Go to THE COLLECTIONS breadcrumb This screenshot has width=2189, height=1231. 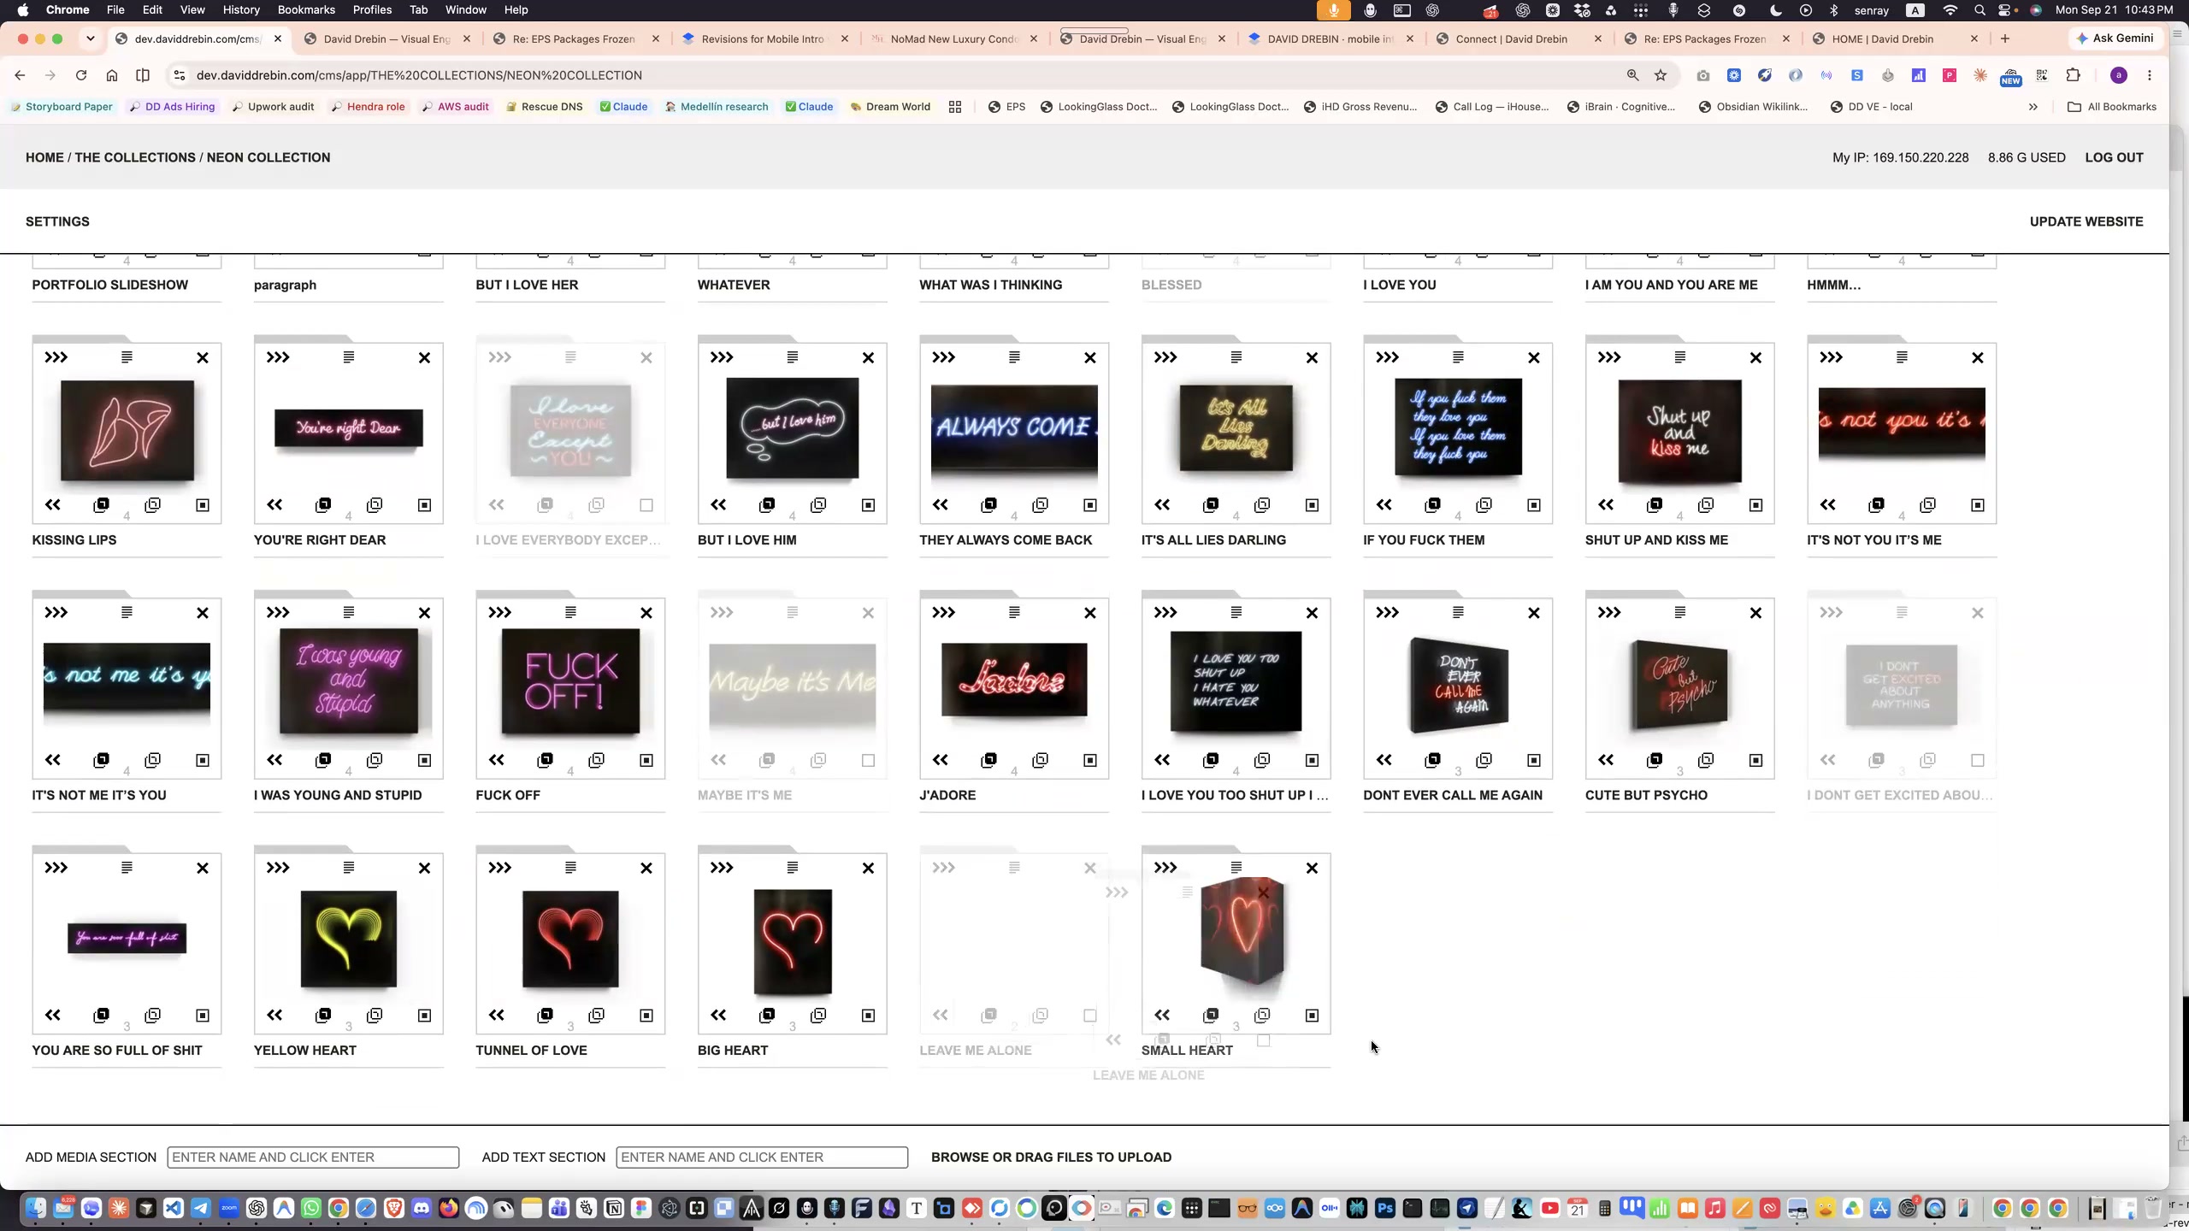click(135, 157)
